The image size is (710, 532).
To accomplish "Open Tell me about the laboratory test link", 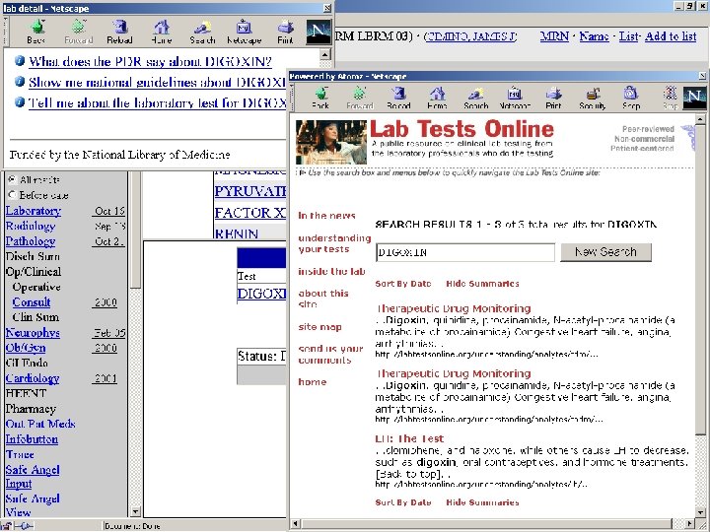I will point(157,103).
